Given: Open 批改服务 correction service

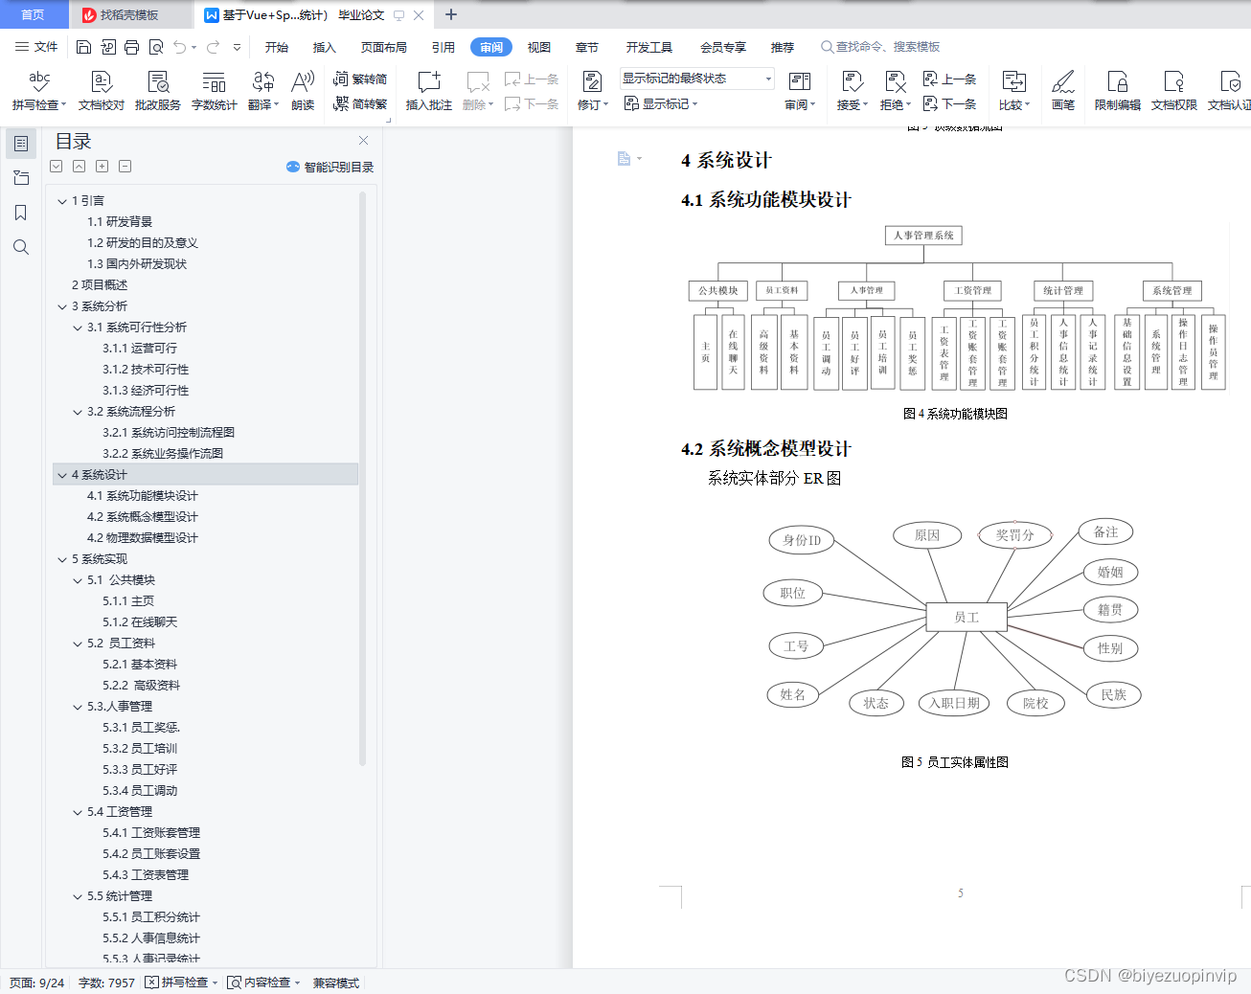Looking at the screenshot, I should point(158,90).
